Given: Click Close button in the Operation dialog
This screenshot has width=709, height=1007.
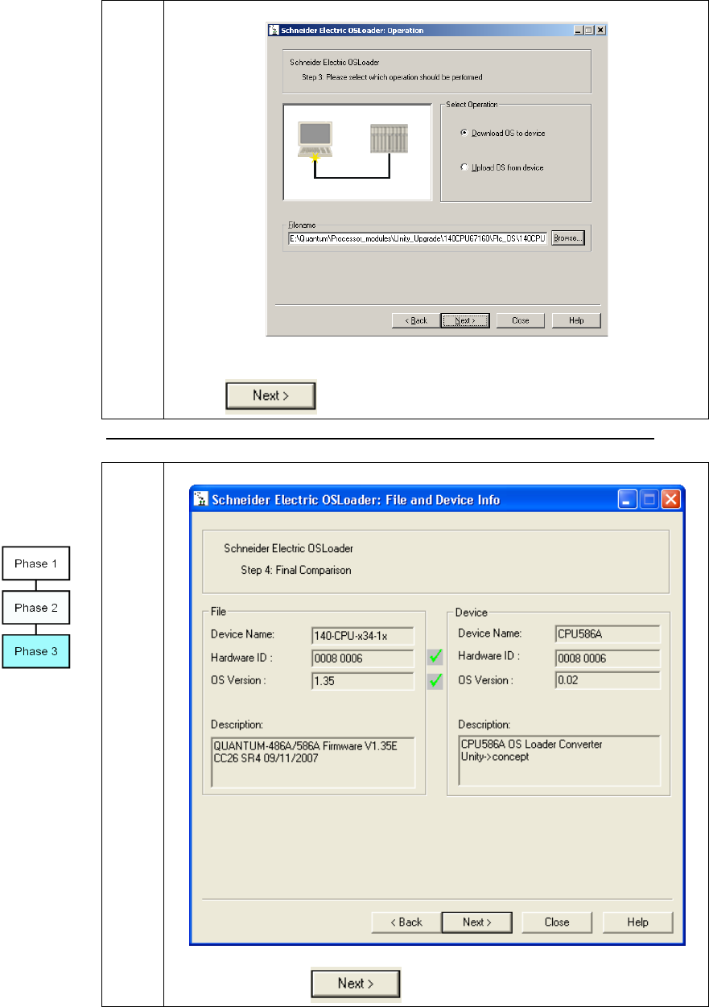Looking at the screenshot, I should coord(521,320).
